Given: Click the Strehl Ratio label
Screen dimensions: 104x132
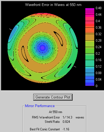Looking at the screenshot, I should pos(52,122).
